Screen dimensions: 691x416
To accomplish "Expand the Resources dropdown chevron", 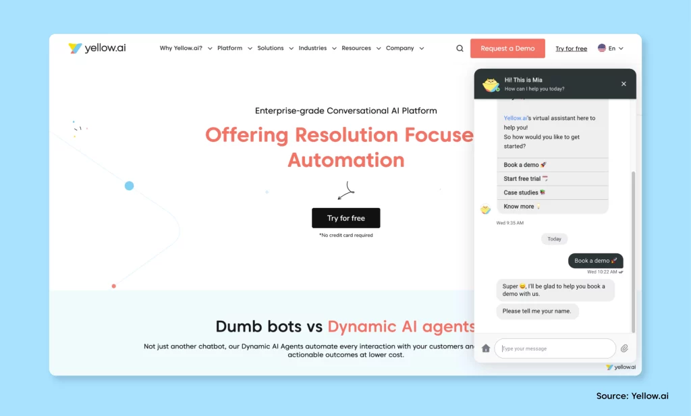I will pos(379,49).
